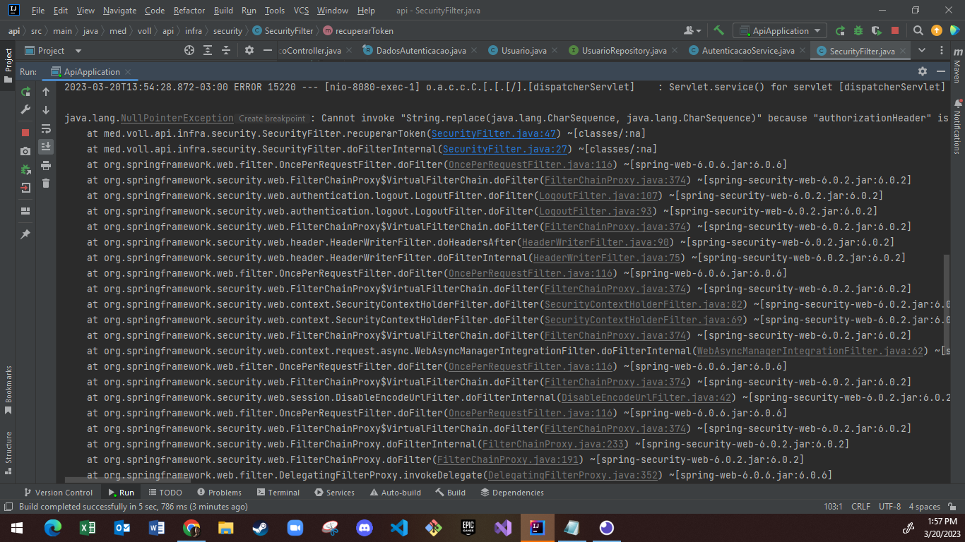Open the Version Control tool window
This screenshot has width=965, height=542.
pos(58,493)
